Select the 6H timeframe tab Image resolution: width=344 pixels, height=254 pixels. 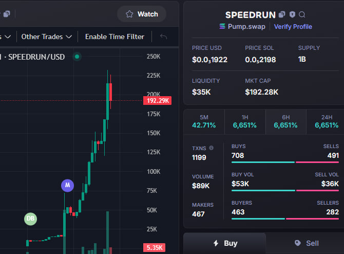coord(285,121)
